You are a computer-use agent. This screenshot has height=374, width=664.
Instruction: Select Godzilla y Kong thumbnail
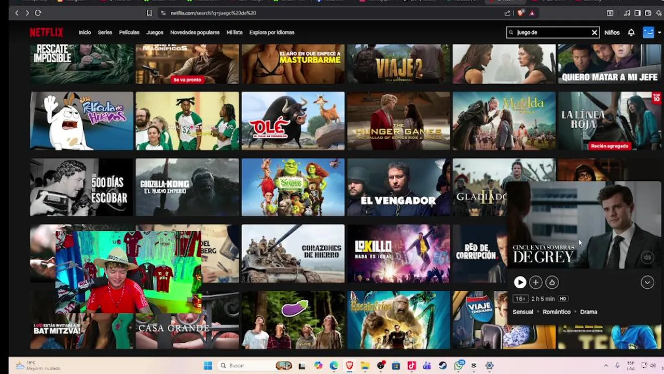click(187, 187)
